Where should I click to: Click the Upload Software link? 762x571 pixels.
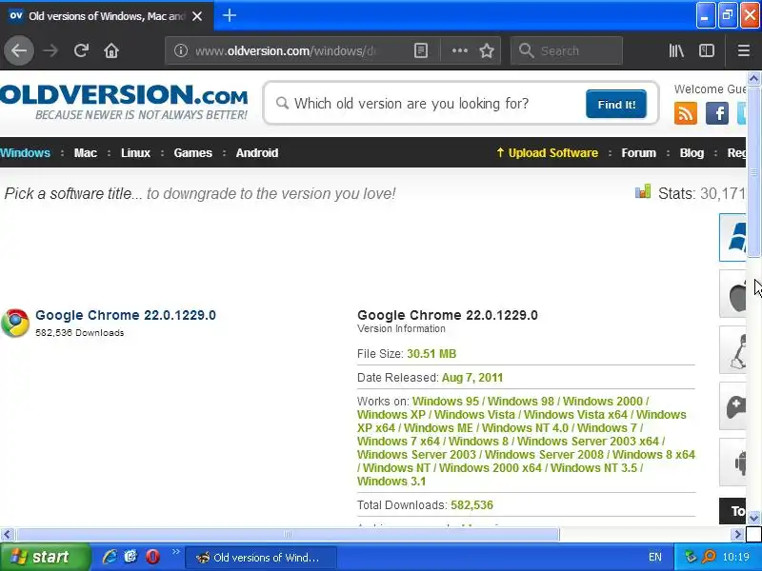[x=547, y=153]
